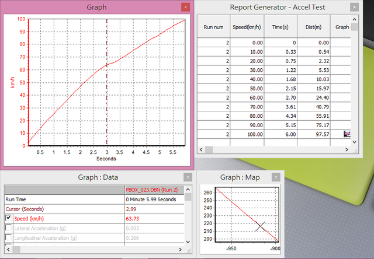Select the Lateral Acceleration value 0.003
This screenshot has height=259, width=374.
pyautogui.click(x=133, y=228)
